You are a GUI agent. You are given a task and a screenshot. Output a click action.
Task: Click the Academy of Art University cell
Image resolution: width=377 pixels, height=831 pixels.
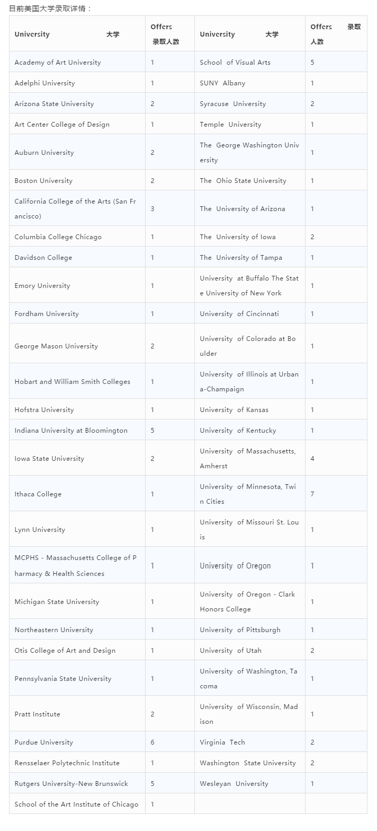(x=77, y=62)
